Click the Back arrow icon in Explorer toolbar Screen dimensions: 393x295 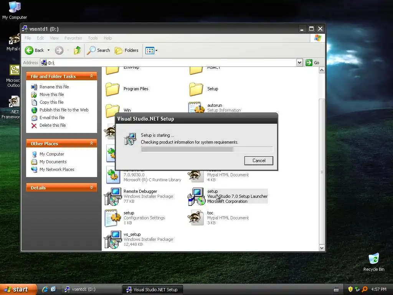pos(29,50)
